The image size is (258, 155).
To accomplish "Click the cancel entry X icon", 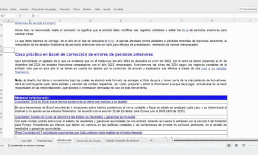I will tap(24, 15).
